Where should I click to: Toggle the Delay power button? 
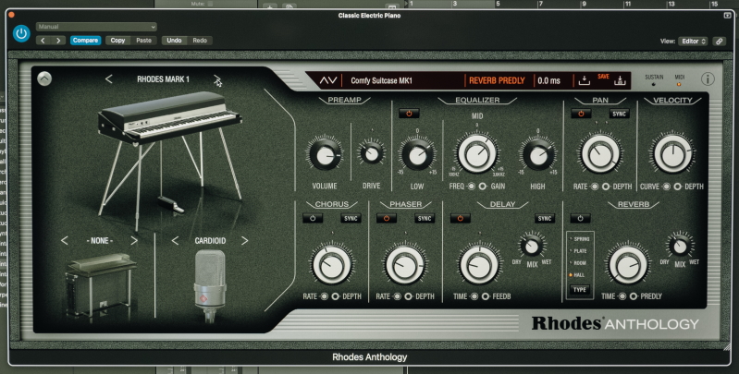pyautogui.click(x=460, y=219)
